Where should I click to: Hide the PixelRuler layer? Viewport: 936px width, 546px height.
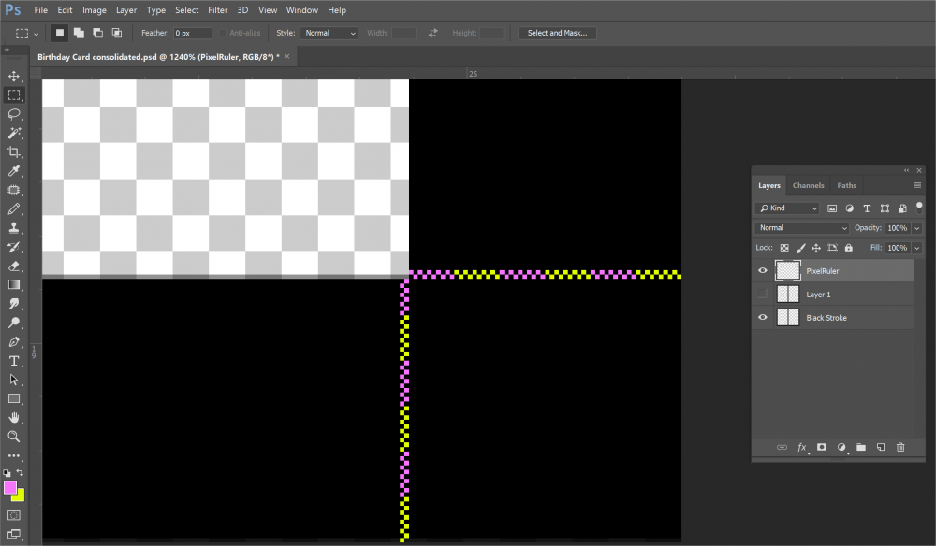763,271
